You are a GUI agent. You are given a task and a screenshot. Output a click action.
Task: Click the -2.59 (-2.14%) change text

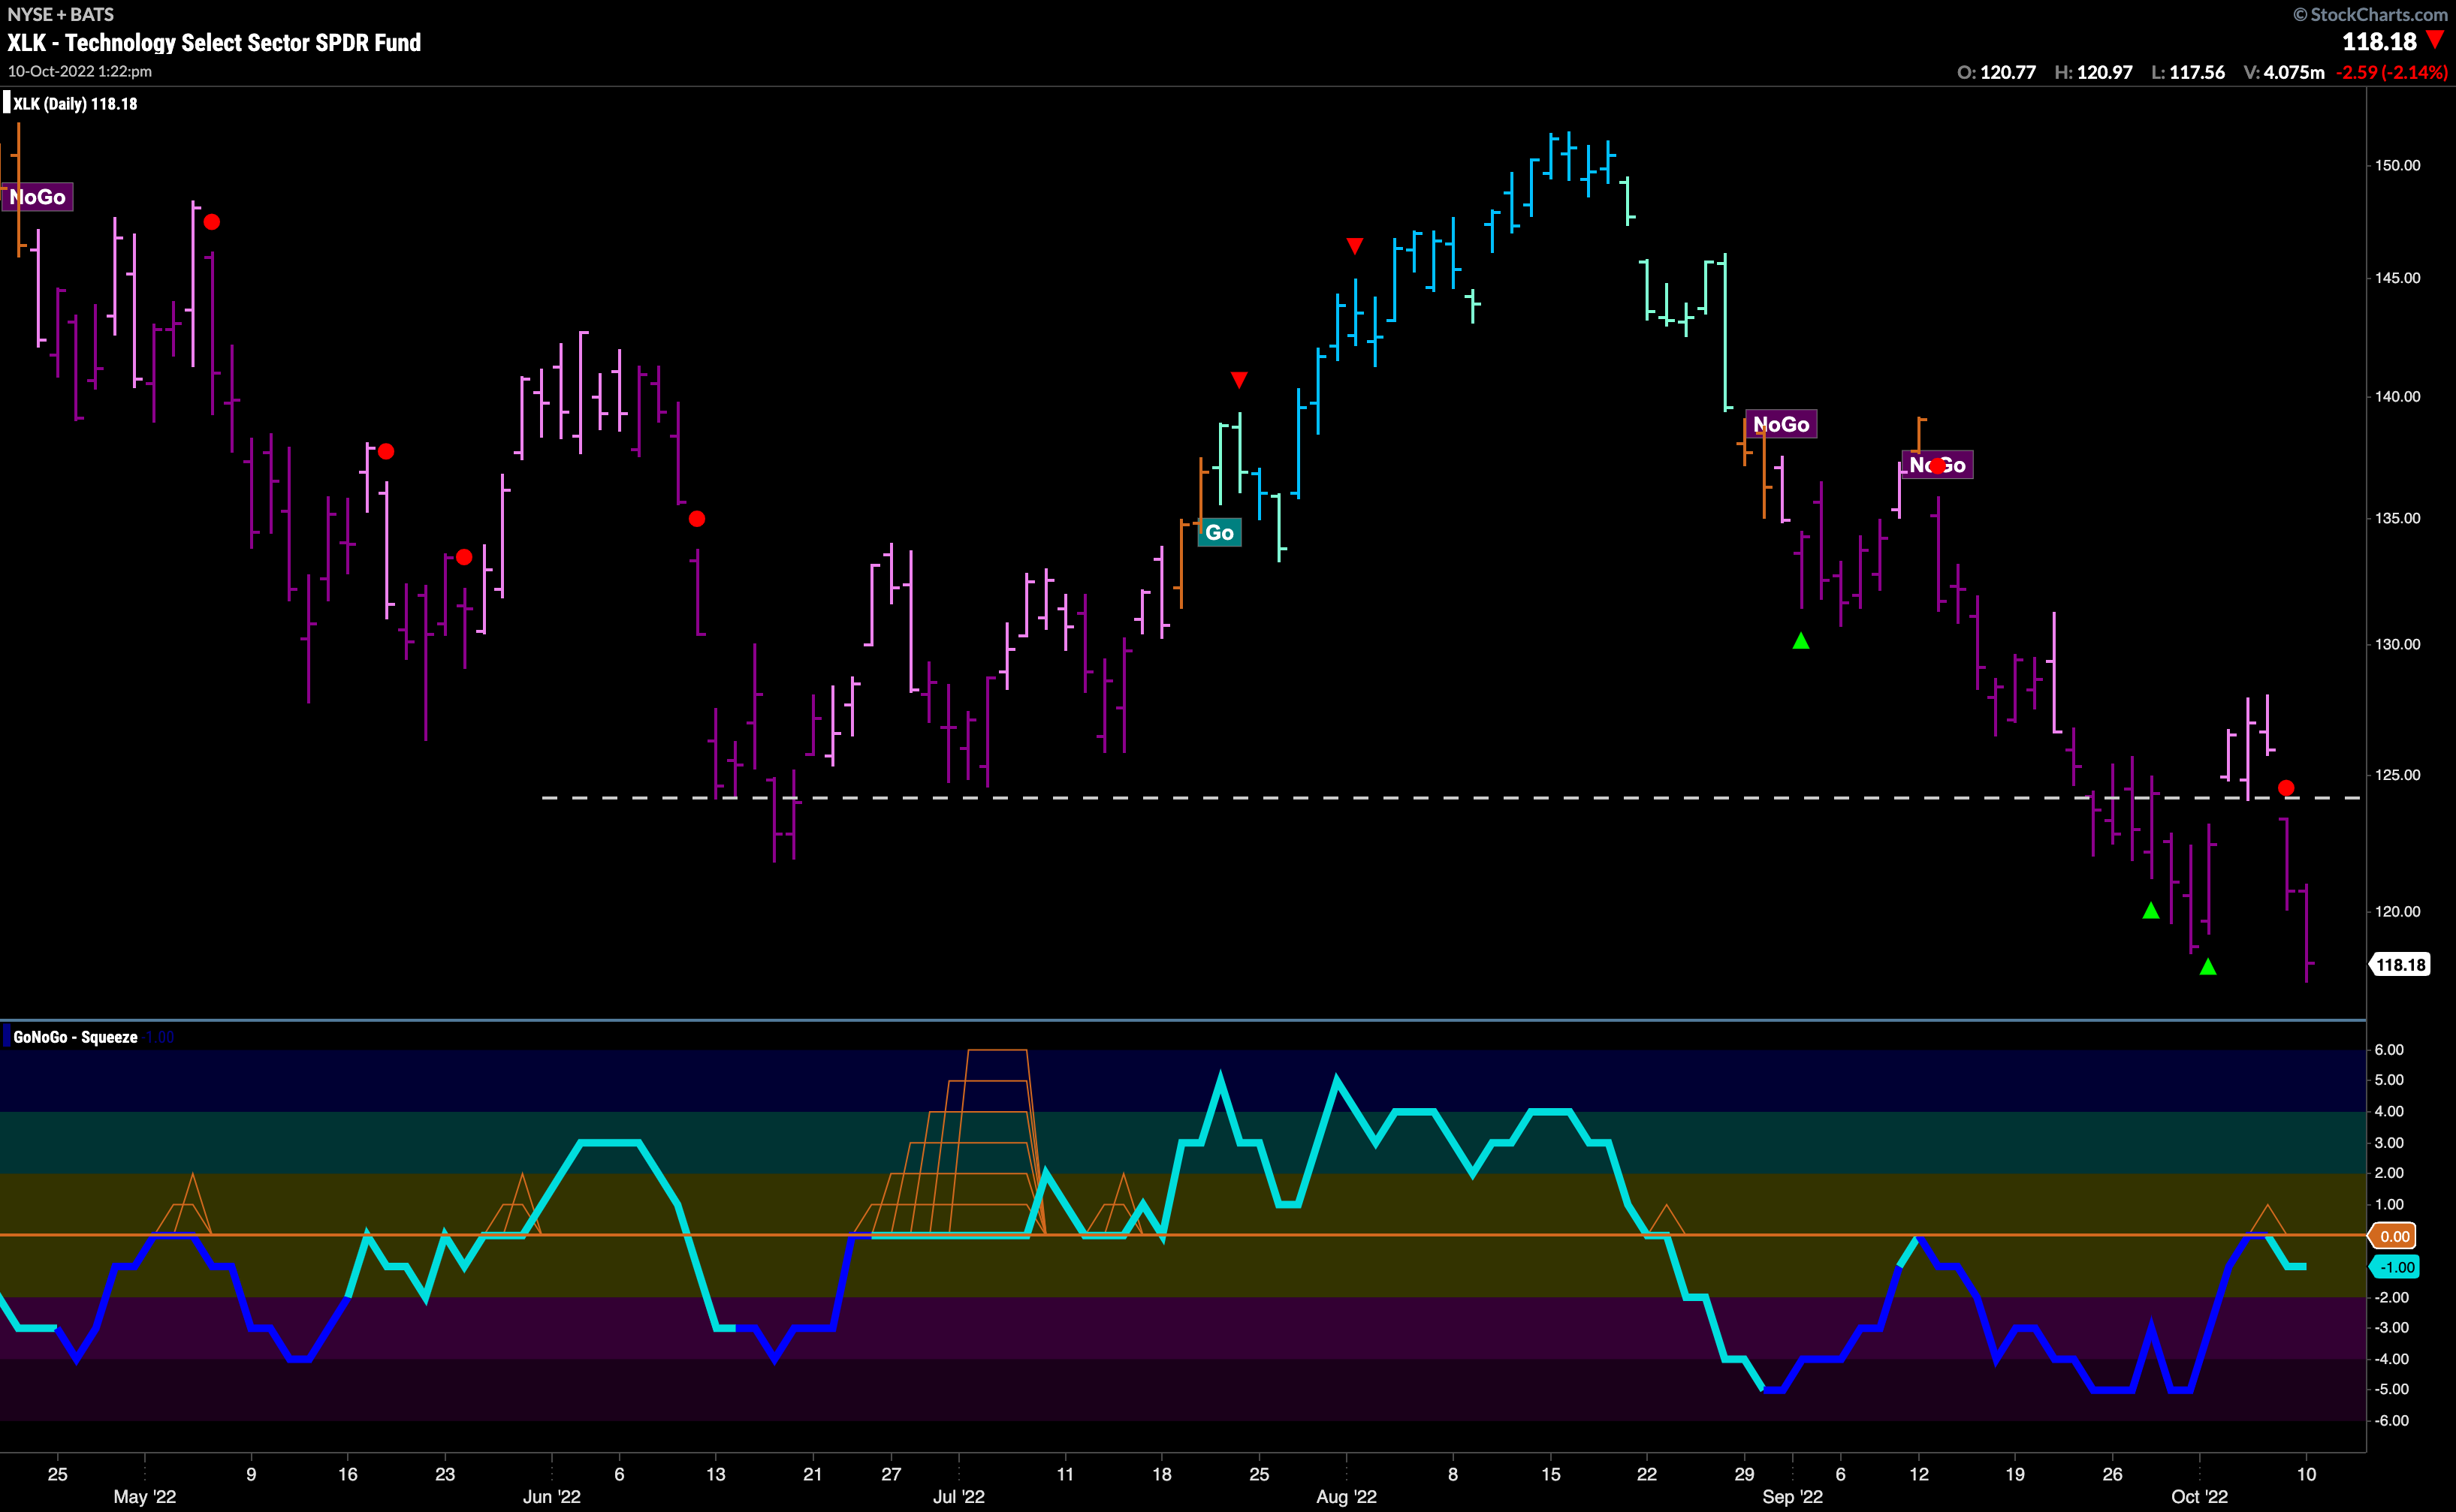click(x=2391, y=72)
